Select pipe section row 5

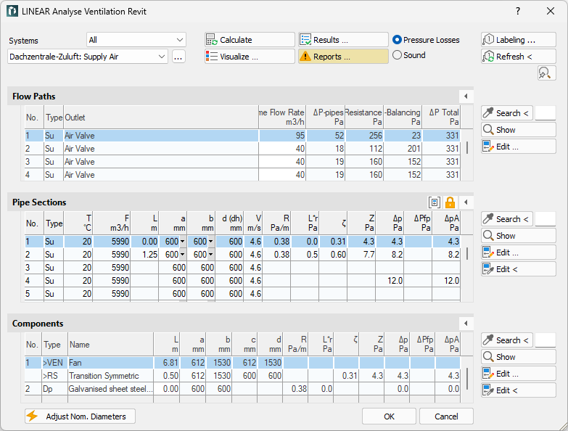(x=242, y=293)
